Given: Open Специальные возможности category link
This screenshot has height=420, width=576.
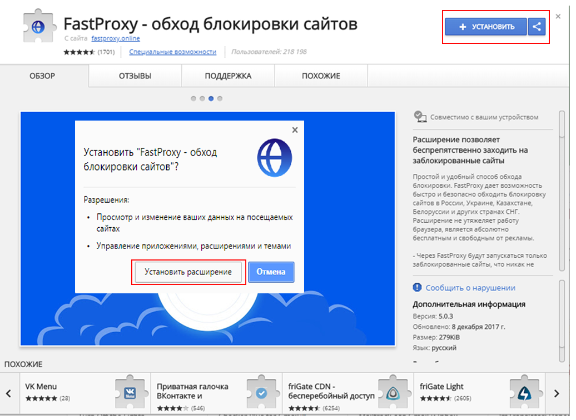Looking at the screenshot, I should 173,52.
